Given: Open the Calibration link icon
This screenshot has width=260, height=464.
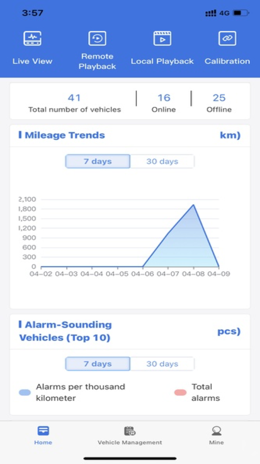Looking at the screenshot, I should point(227,38).
